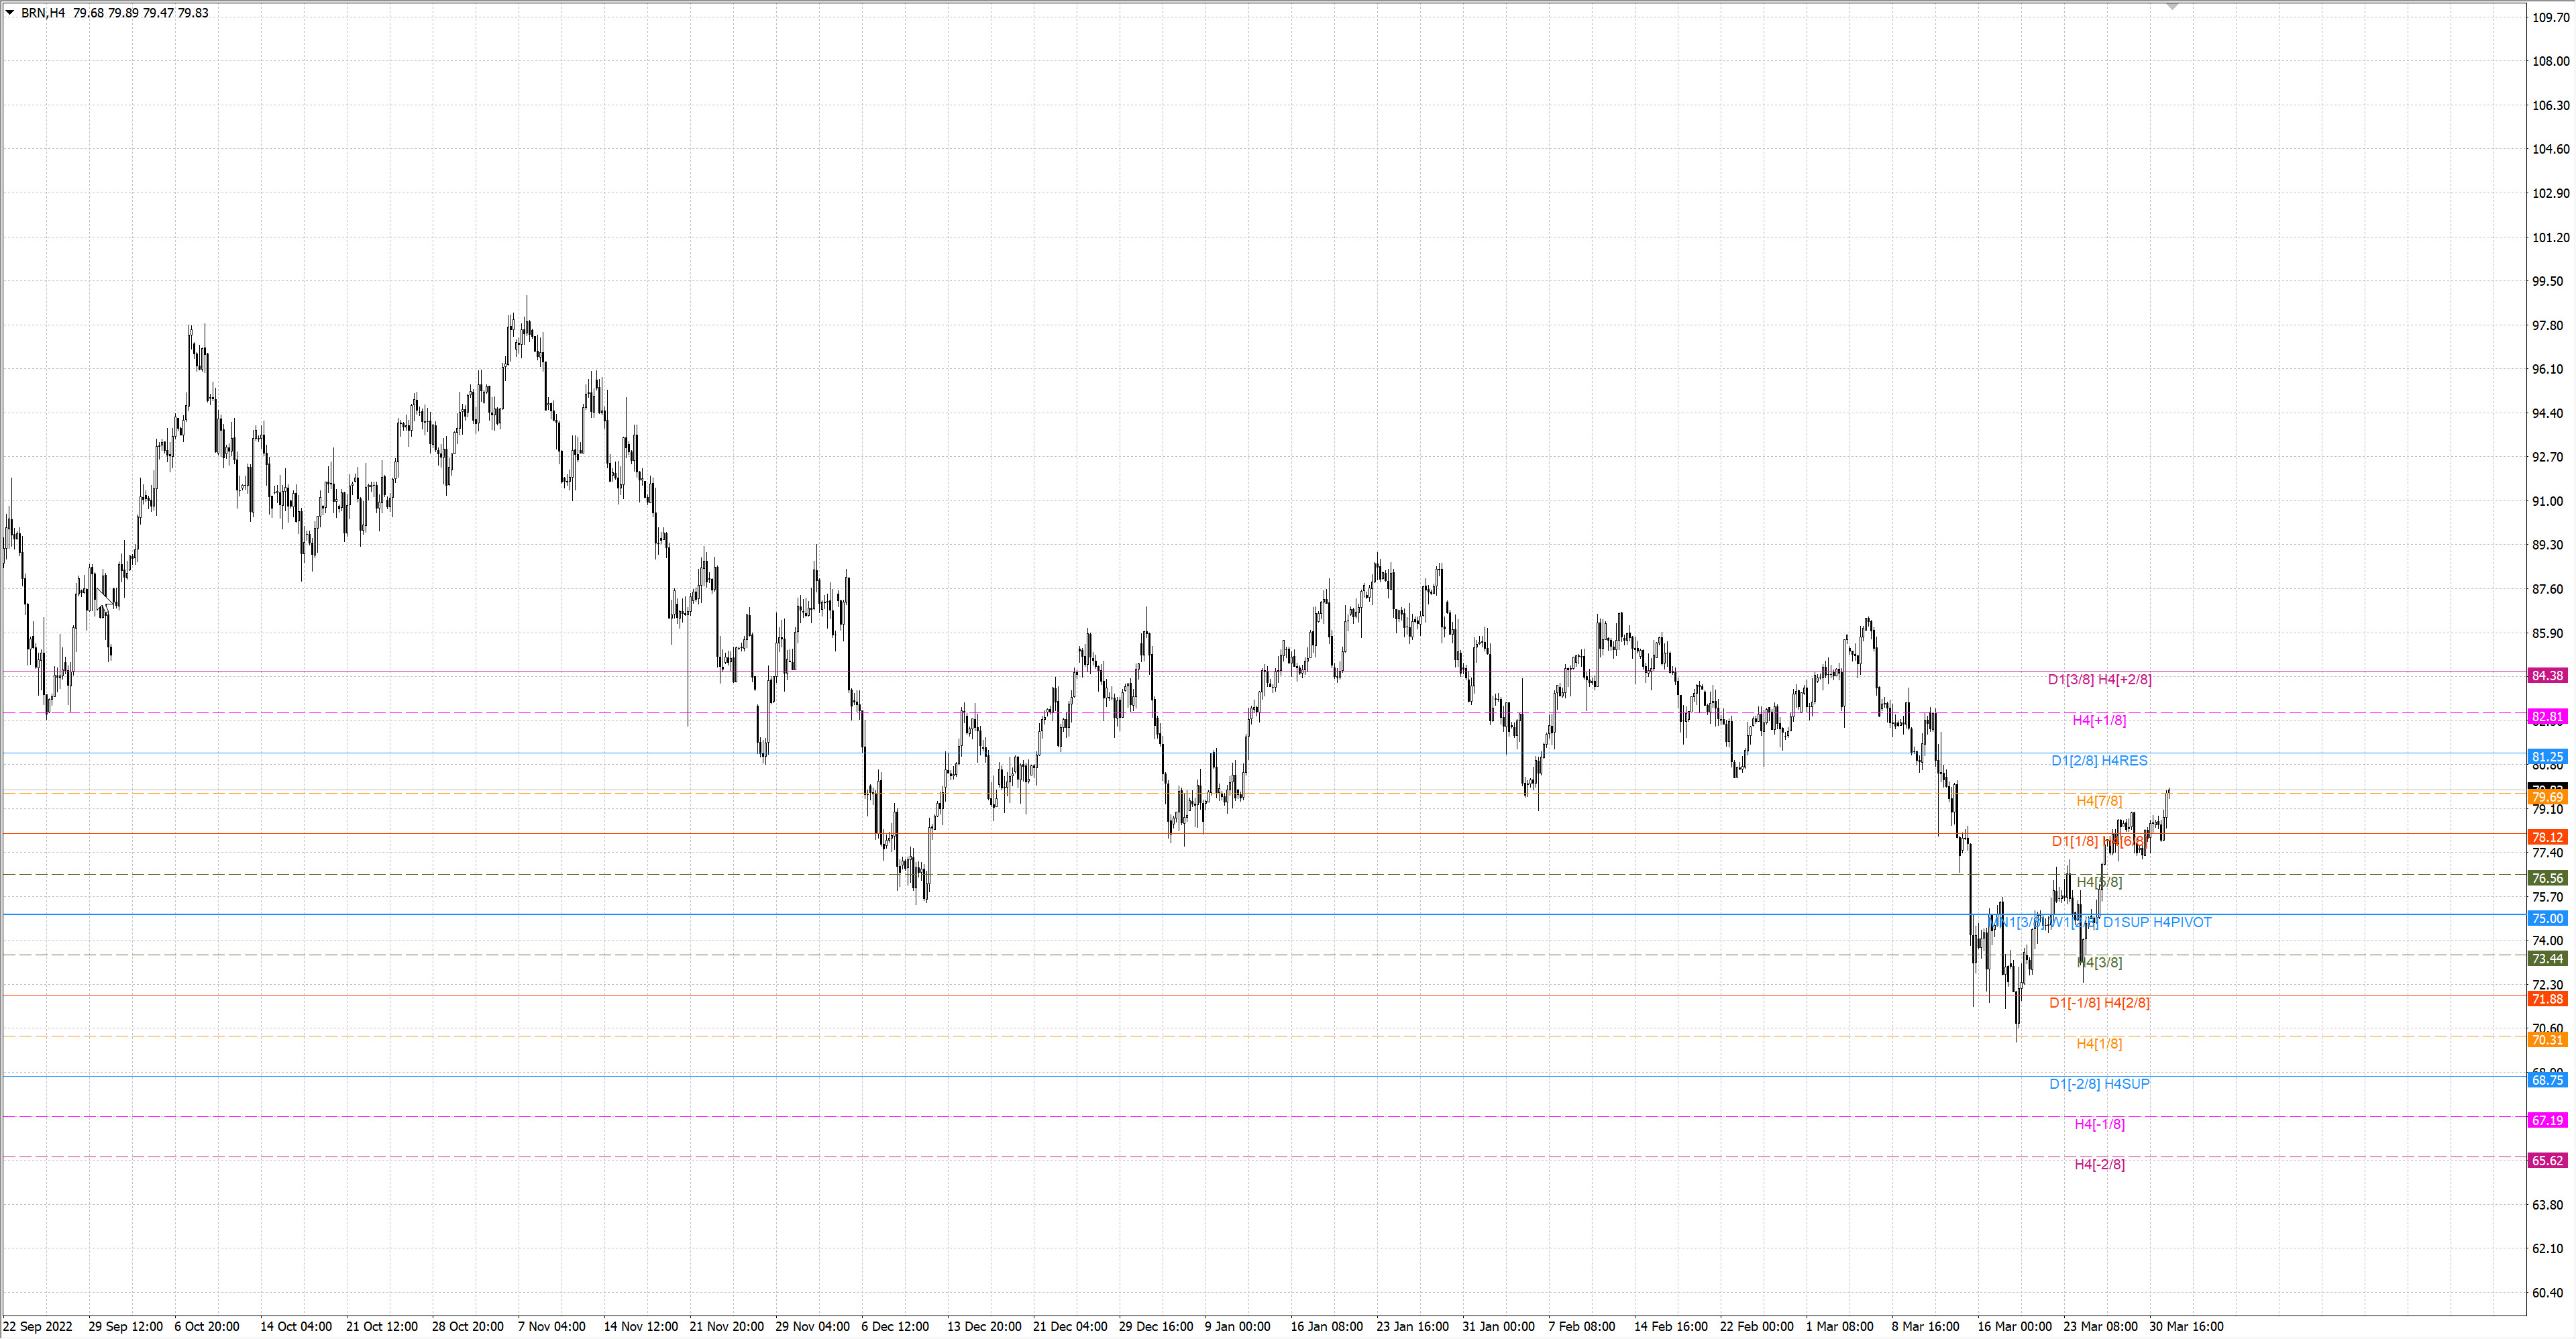
Task: Click the D1[-2/8] H4SUP level label
Action: (2099, 1084)
